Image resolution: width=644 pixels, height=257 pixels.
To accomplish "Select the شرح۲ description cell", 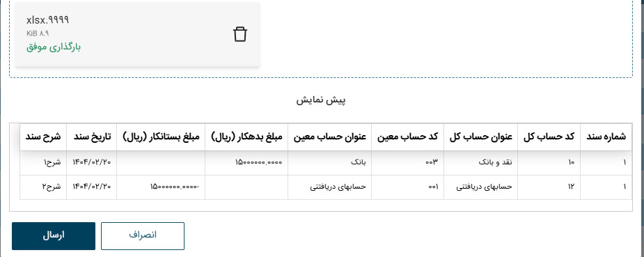I will (43, 187).
